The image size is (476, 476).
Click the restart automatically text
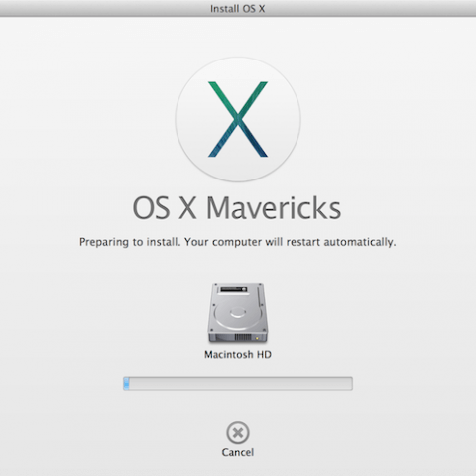coord(341,242)
